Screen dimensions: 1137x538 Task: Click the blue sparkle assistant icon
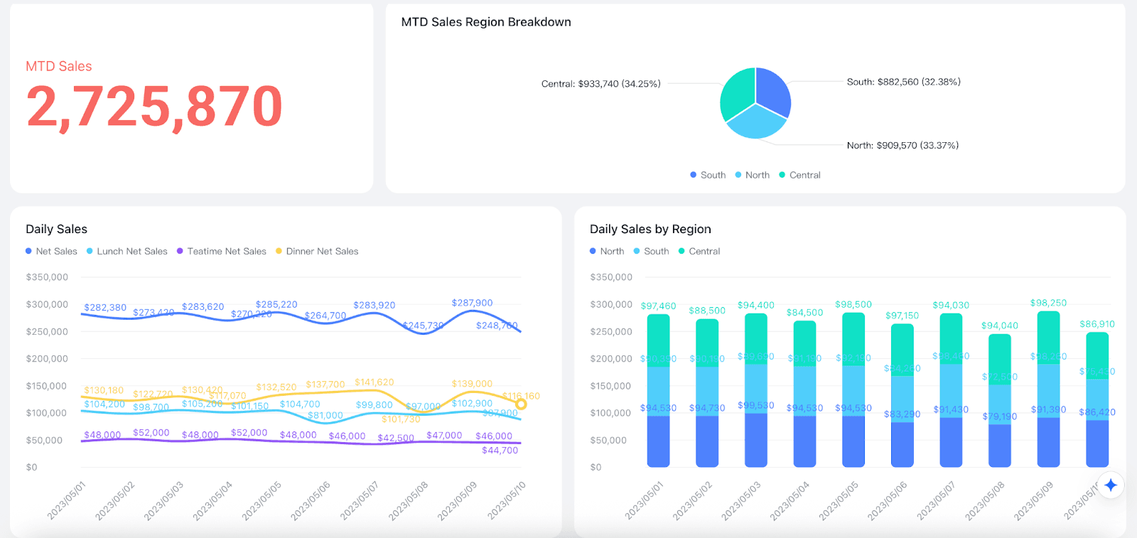(x=1111, y=485)
